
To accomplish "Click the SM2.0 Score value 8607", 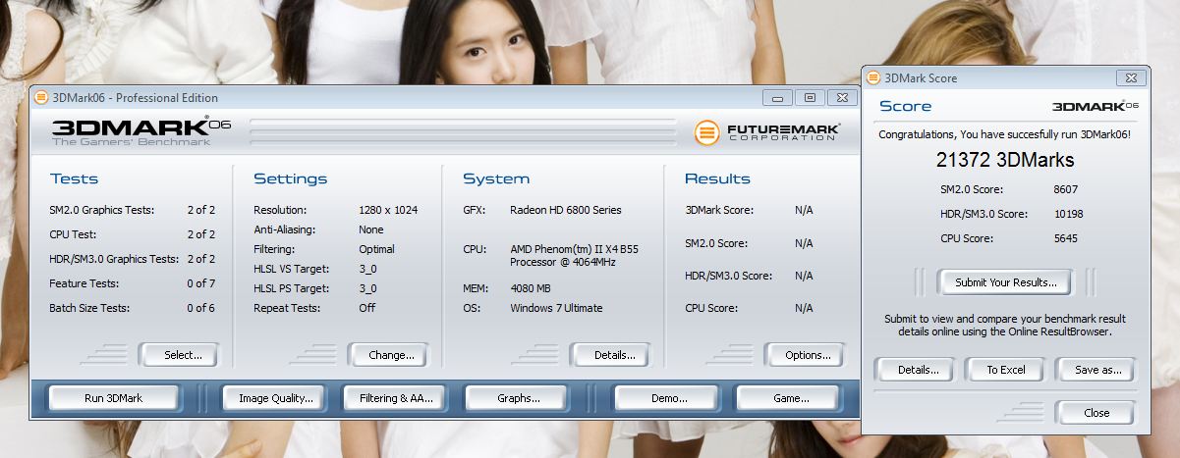I will tap(1065, 189).
